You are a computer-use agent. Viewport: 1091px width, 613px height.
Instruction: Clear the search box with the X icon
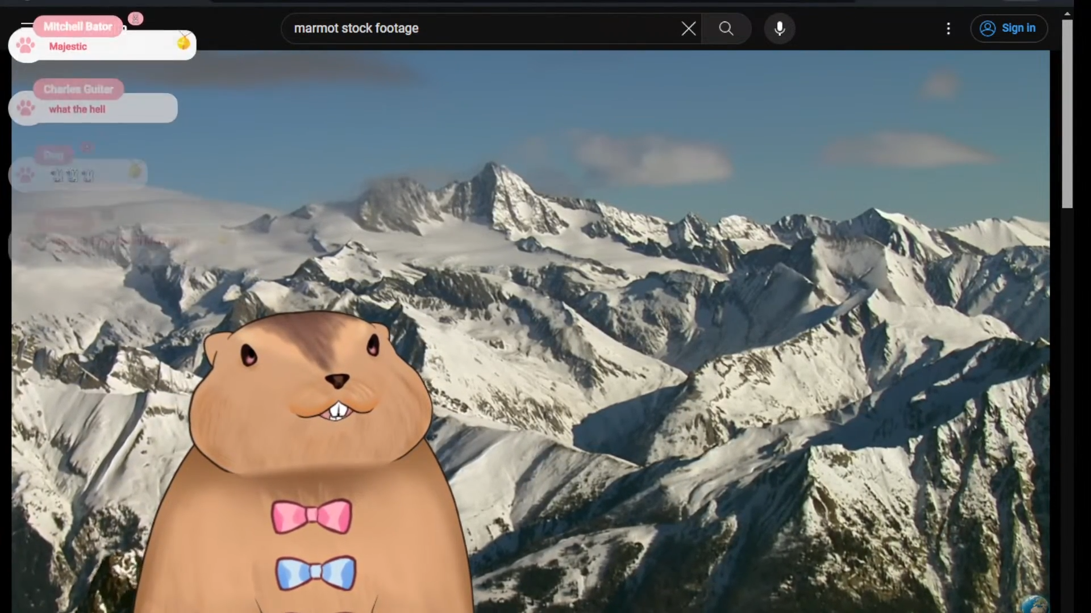click(x=688, y=28)
